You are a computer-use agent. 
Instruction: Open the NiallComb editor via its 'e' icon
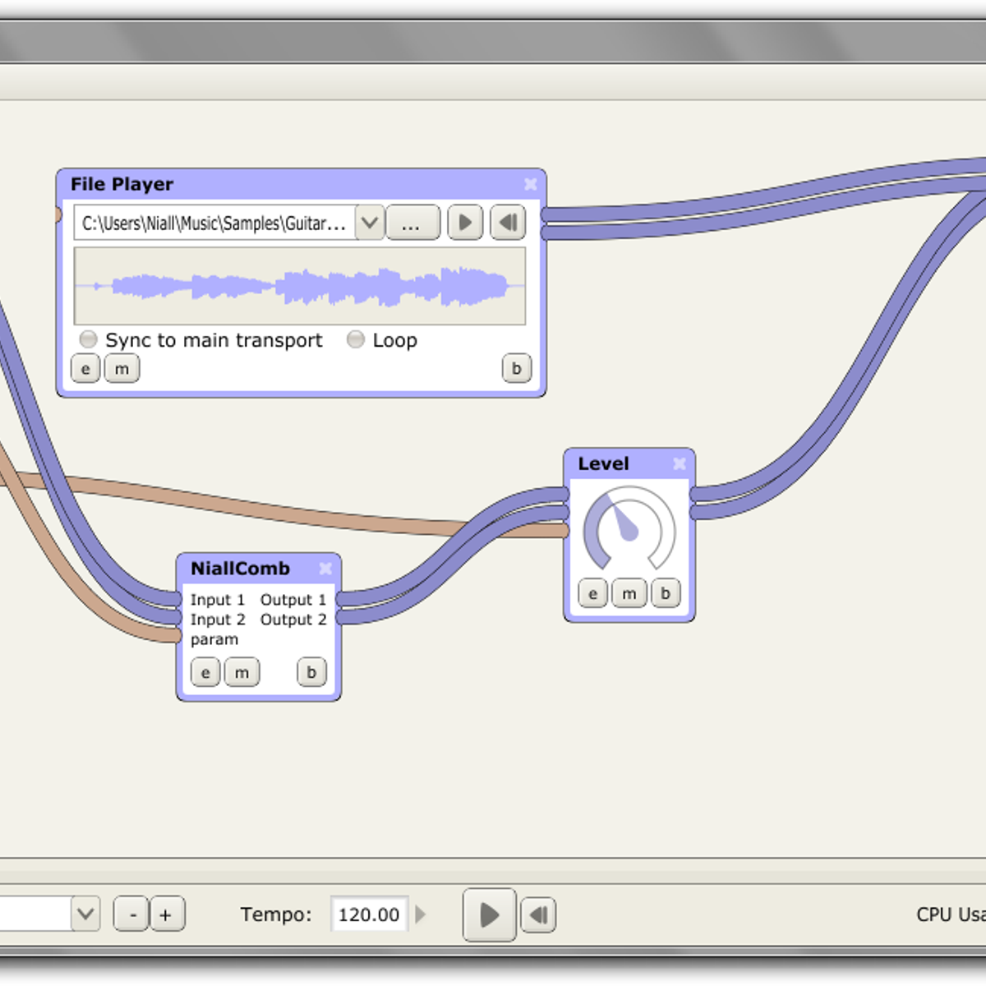pos(205,672)
